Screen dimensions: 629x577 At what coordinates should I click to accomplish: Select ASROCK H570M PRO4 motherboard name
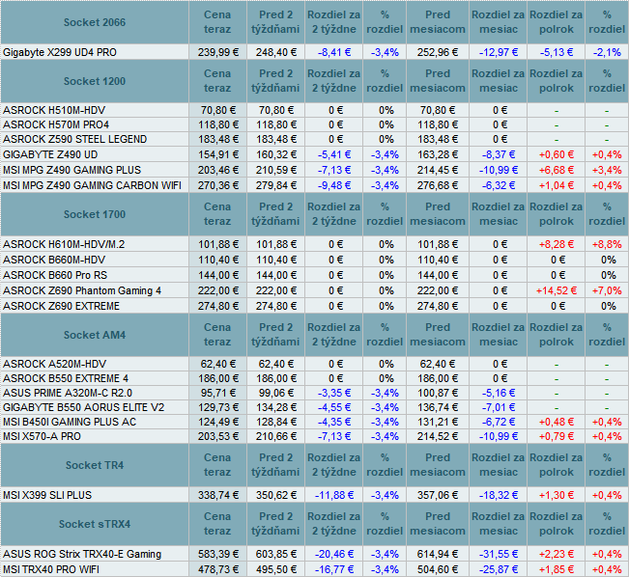[56, 124]
